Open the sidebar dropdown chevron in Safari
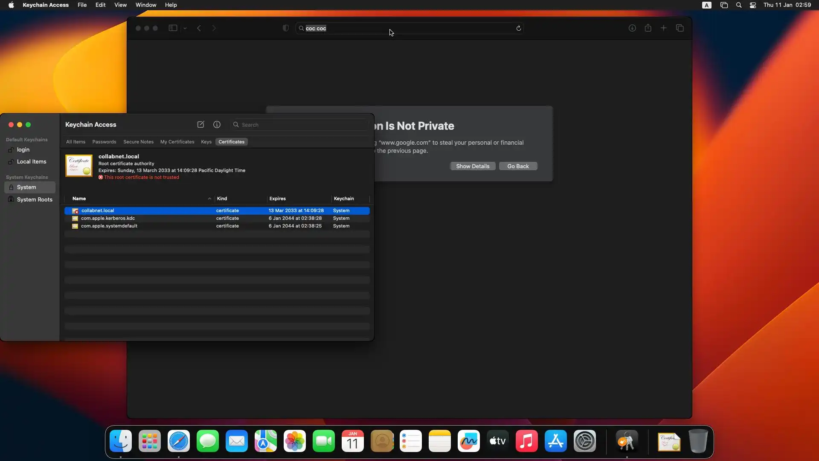Image resolution: width=819 pixels, height=461 pixels. click(x=185, y=28)
